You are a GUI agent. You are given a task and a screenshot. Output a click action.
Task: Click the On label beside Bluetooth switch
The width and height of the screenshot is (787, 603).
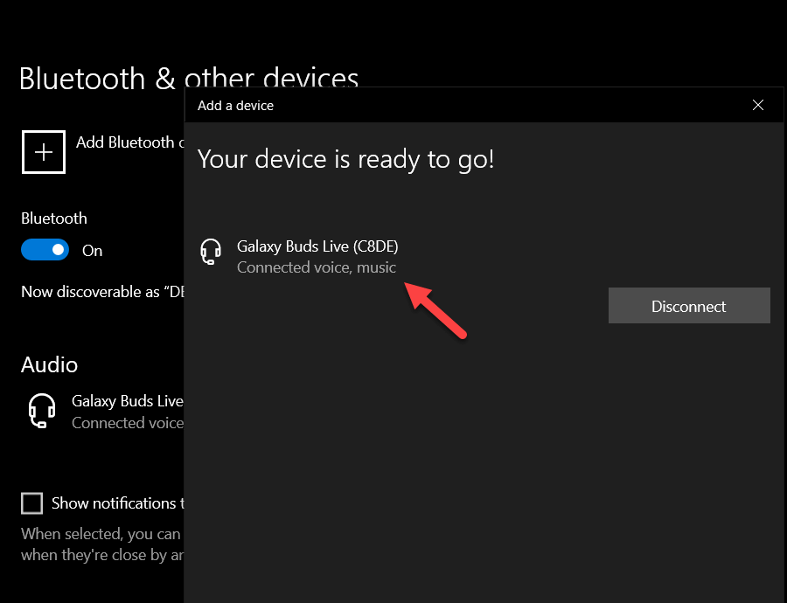point(92,251)
